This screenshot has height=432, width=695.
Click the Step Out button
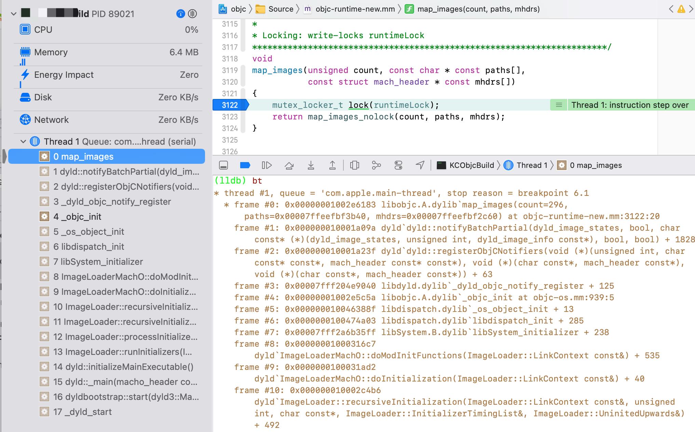(332, 165)
